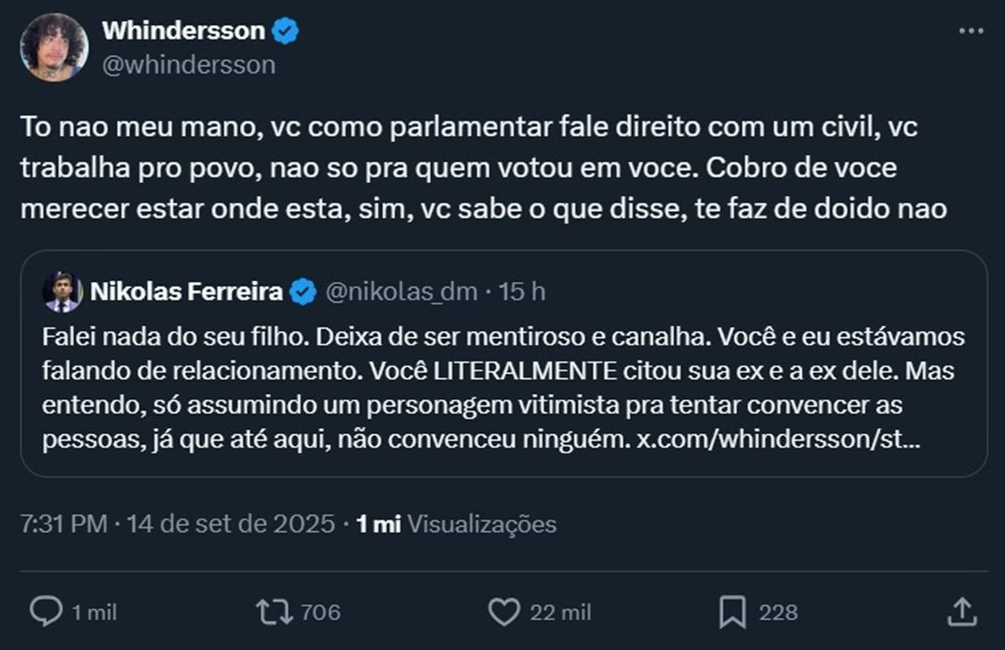The width and height of the screenshot is (1005, 650).
Task: Click the 7:31 PM timestamp
Action: (x=64, y=525)
